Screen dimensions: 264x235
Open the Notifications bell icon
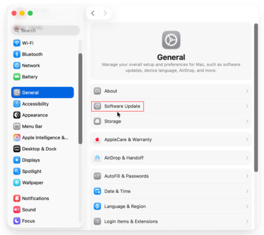point(17,199)
